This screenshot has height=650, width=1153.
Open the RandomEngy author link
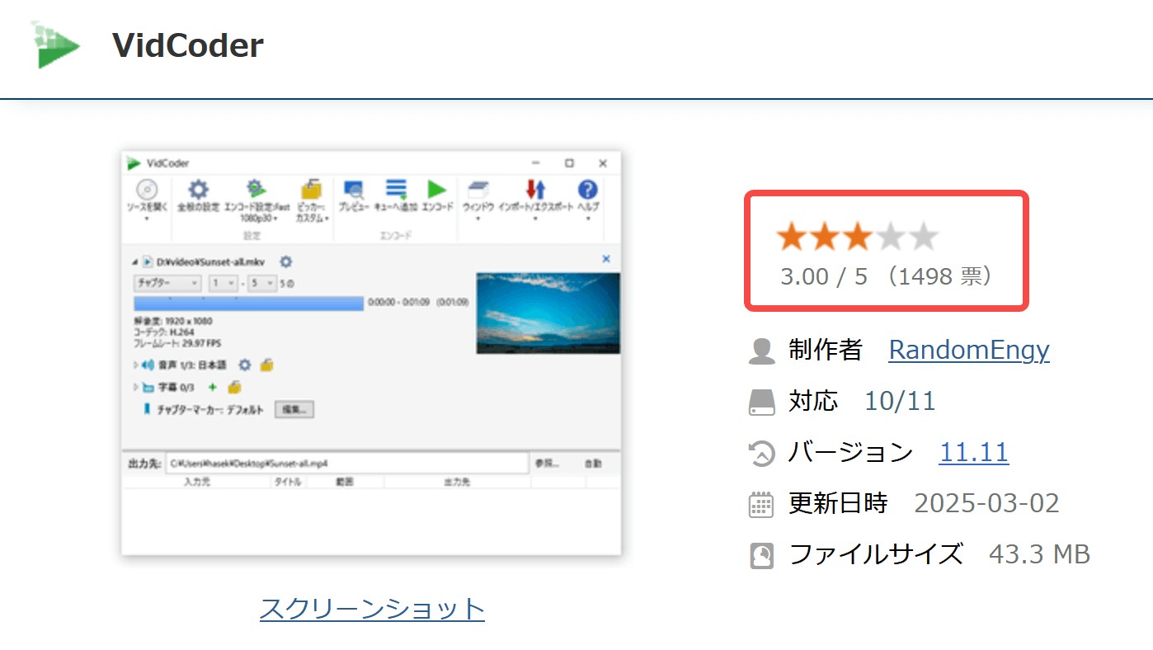point(969,350)
